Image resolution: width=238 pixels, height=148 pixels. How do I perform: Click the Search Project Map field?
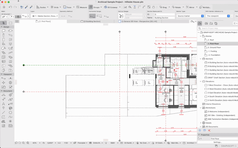tap(218, 28)
